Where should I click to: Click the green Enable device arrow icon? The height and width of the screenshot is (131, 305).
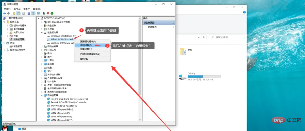pyautogui.click(x=52, y=13)
